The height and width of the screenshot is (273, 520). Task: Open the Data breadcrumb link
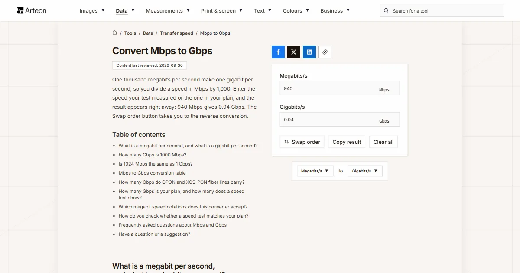click(148, 33)
